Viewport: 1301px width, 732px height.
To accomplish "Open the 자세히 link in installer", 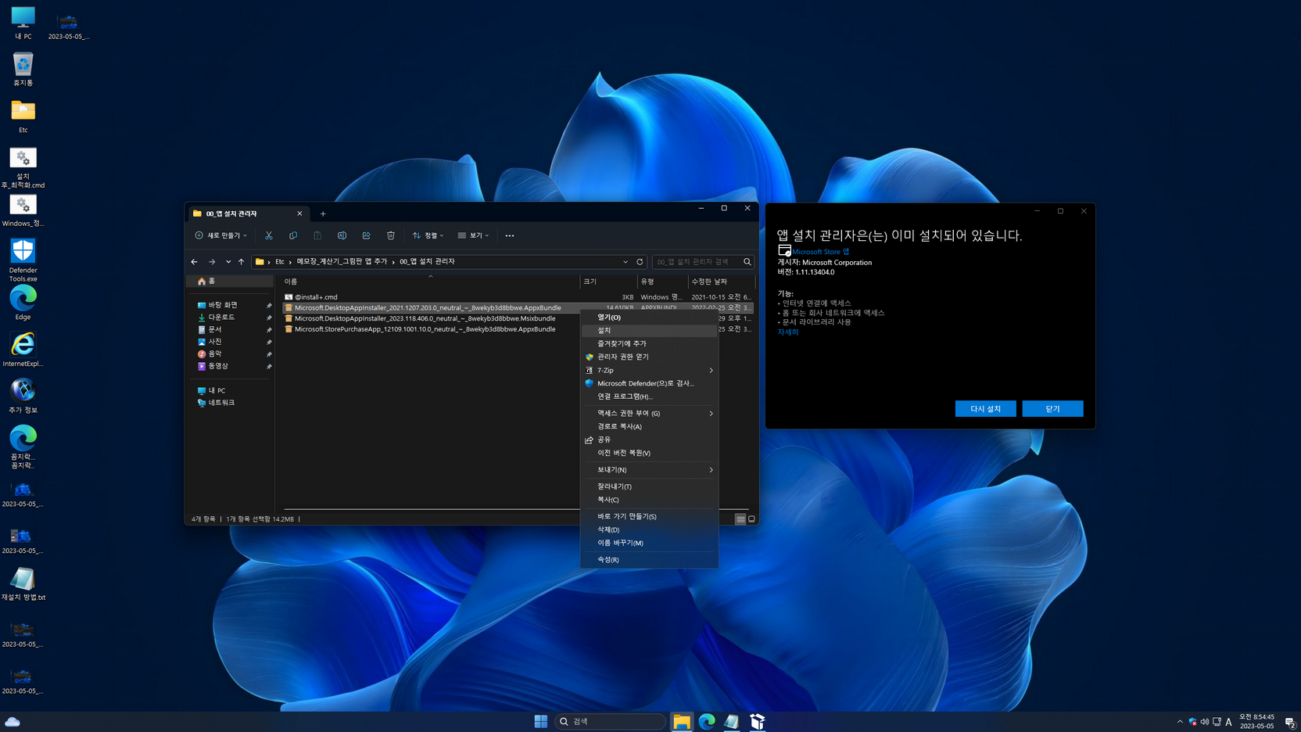I will click(x=788, y=332).
